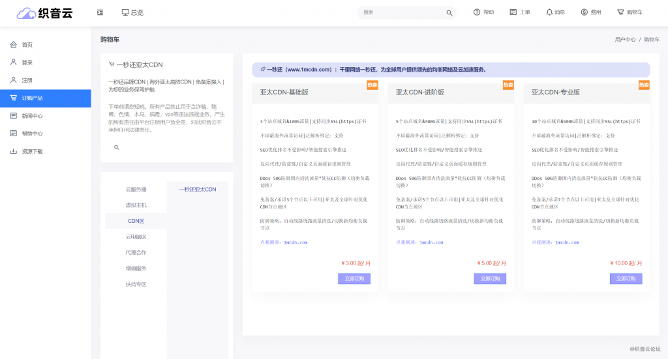
Task: Open 费用 billing in the top bar
Action: coord(591,12)
